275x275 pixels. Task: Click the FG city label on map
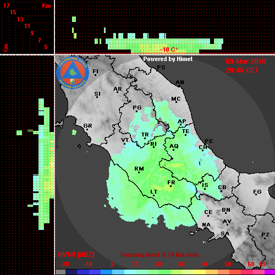(x=257, y=192)
